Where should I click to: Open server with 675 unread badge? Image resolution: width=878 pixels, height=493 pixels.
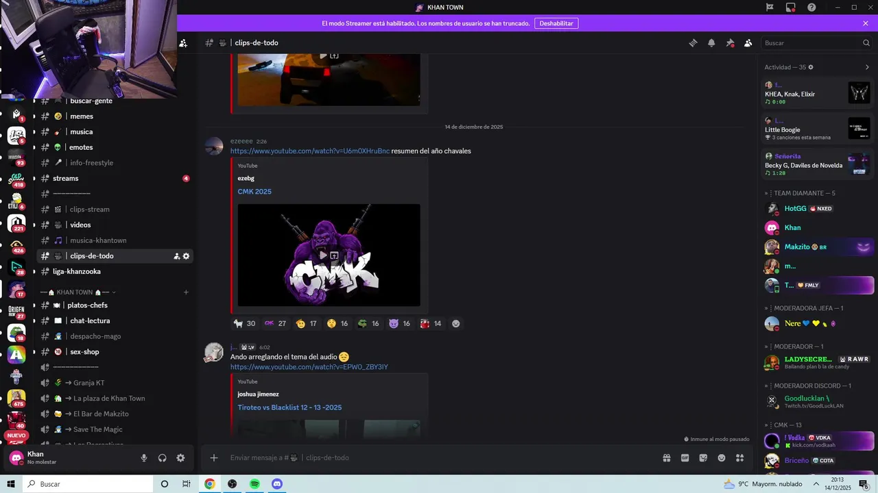point(16,399)
